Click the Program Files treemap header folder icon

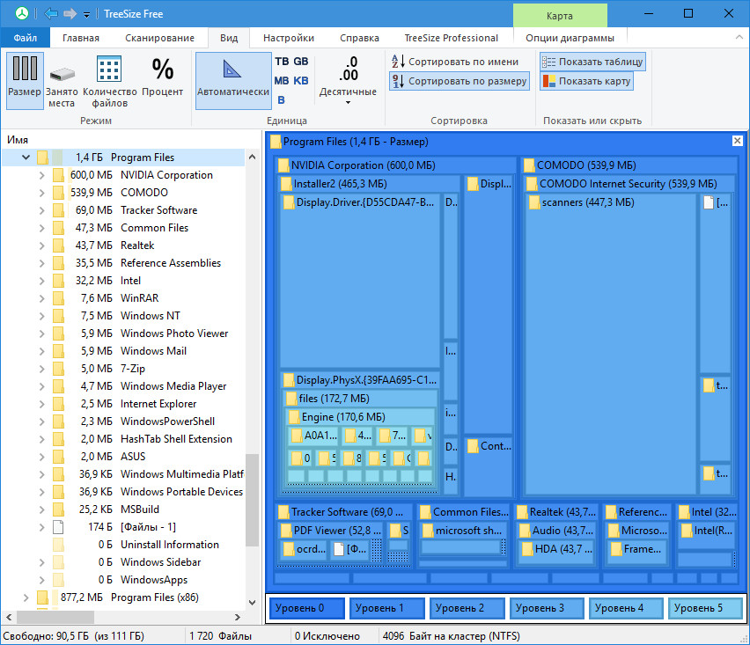(276, 142)
